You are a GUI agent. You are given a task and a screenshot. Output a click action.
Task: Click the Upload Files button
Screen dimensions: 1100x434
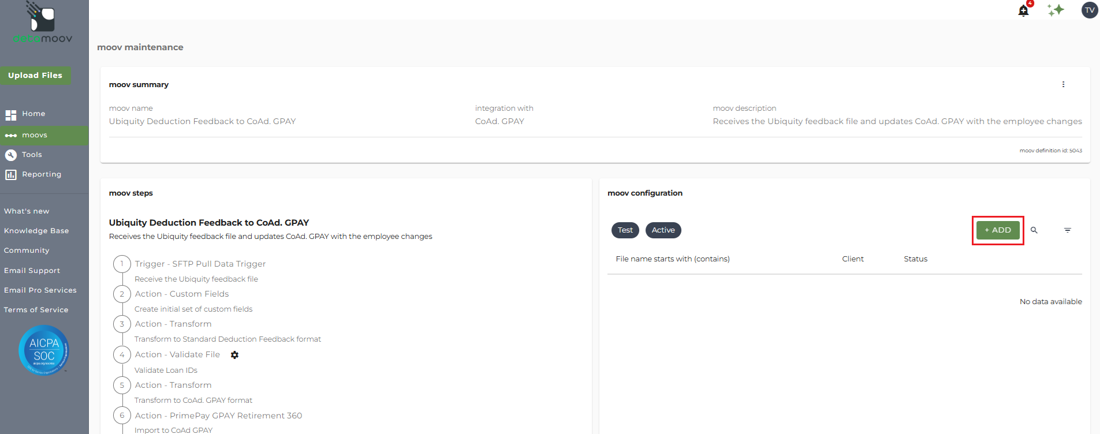[x=35, y=76]
